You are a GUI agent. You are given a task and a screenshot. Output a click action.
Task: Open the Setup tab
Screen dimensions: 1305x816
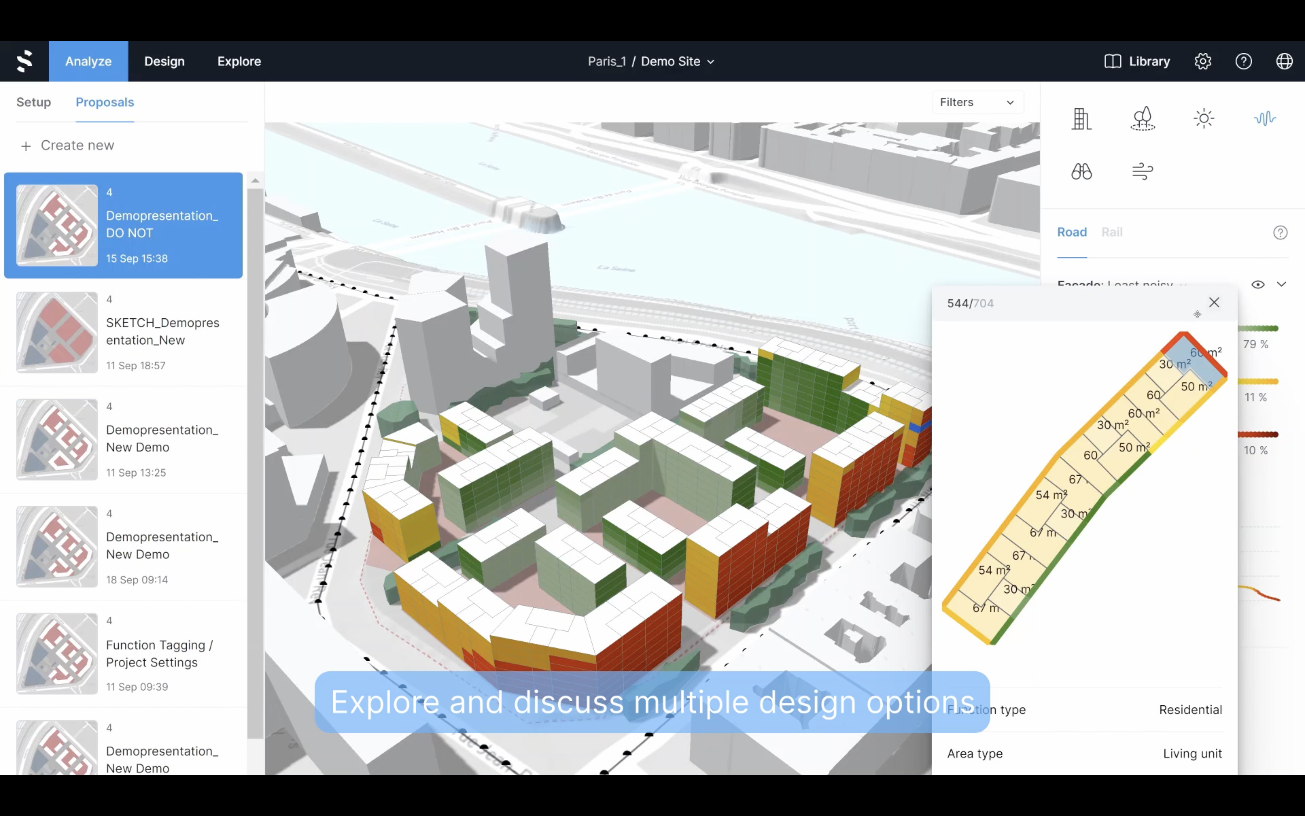click(33, 102)
